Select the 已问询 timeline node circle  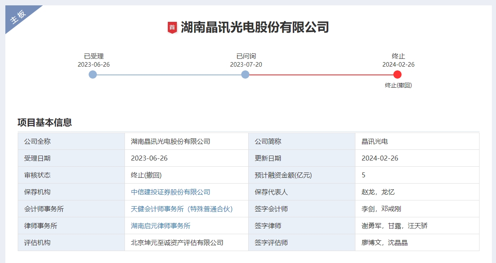click(x=245, y=74)
